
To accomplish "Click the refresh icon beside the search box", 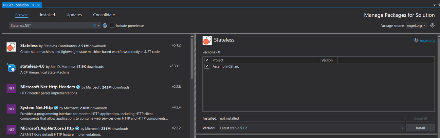I will pyautogui.click(x=105, y=25).
